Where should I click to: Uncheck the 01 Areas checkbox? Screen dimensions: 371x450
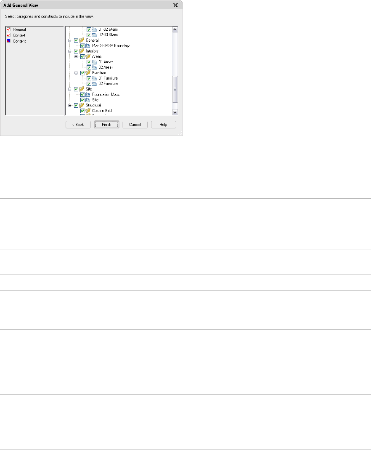[89, 62]
